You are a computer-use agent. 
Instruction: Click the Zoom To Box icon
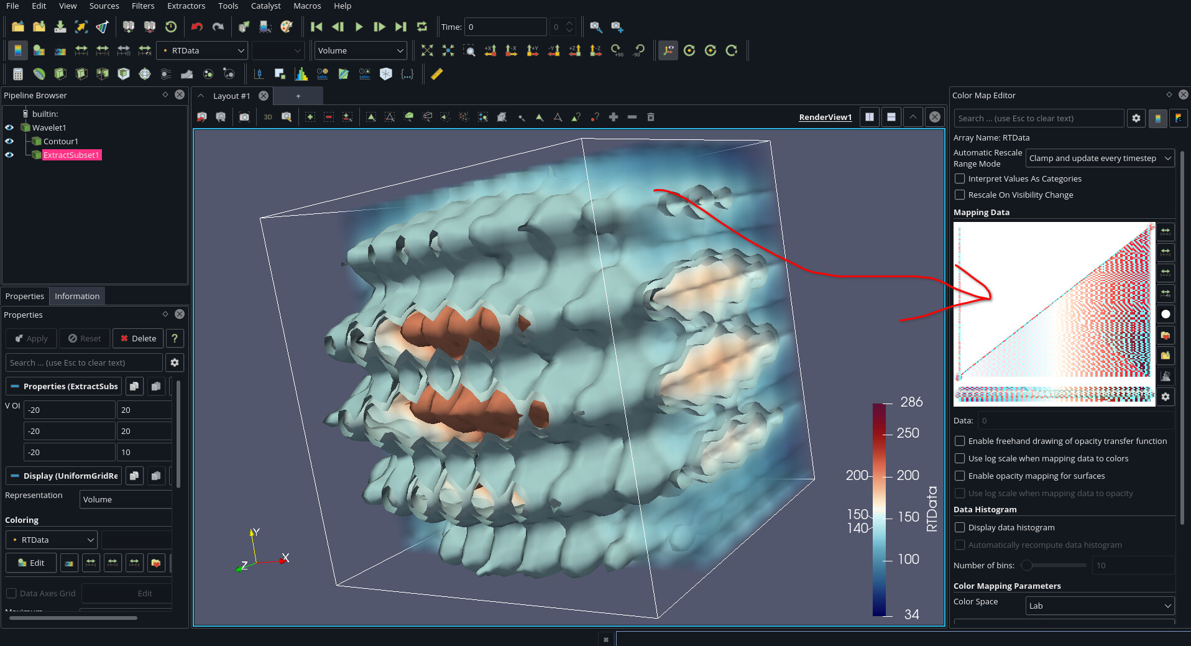pyautogui.click(x=469, y=50)
